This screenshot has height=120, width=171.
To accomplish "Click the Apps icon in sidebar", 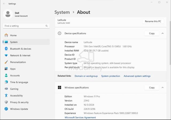I will tap(6, 69).
